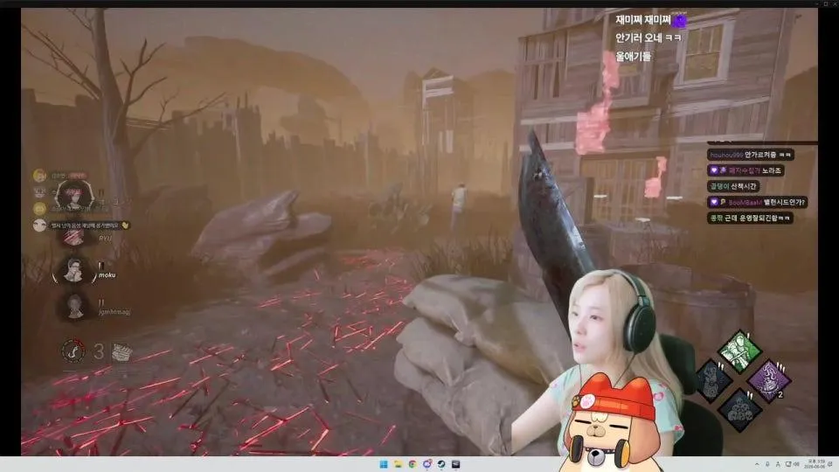839x472 pixels.
Task: Click the killer power icon beside the 3
Action: pyautogui.click(x=73, y=351)
